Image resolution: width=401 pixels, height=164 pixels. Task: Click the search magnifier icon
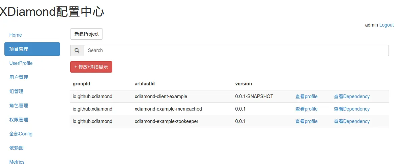coord(77,50)
